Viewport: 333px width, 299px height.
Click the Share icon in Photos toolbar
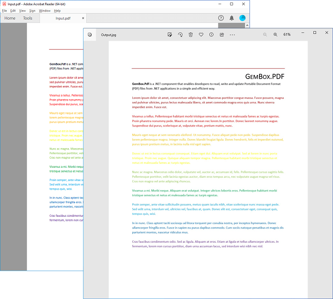click(222, 35)
